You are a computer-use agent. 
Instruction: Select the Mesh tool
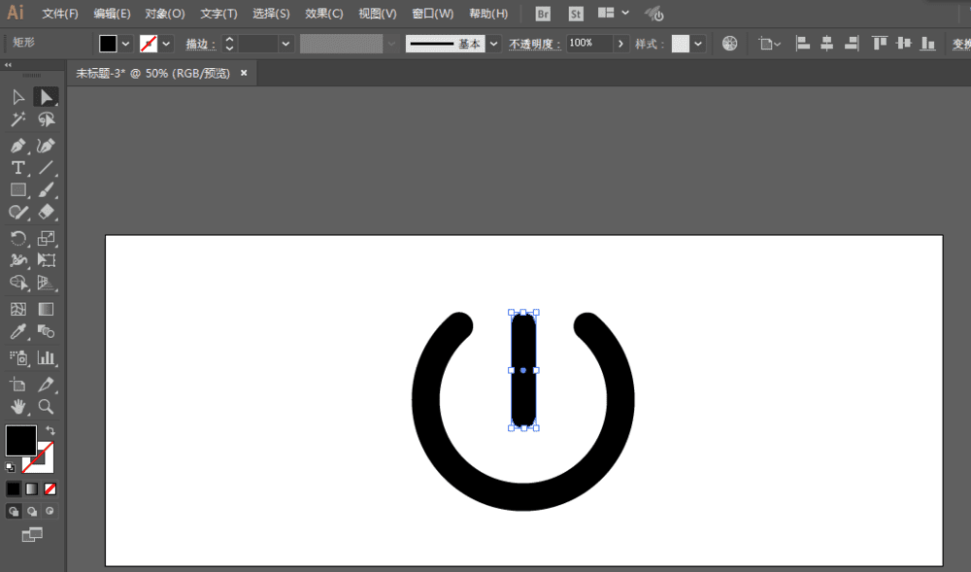tap(17, 309)
